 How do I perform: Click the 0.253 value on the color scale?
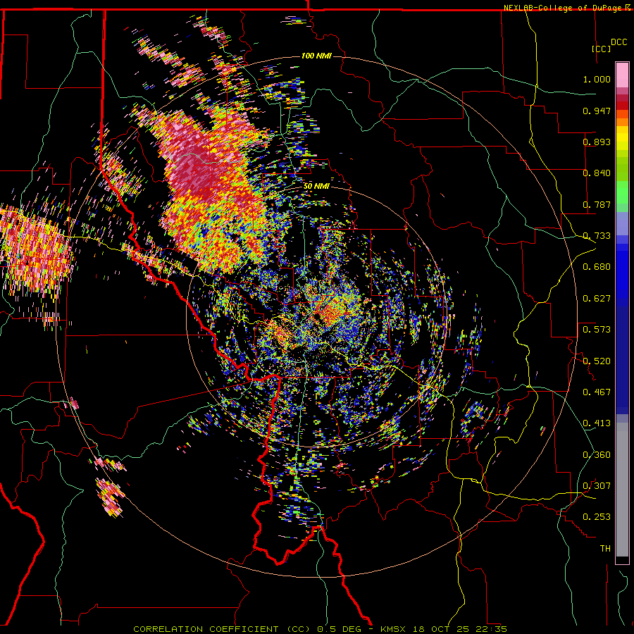(x=597, y=517)
